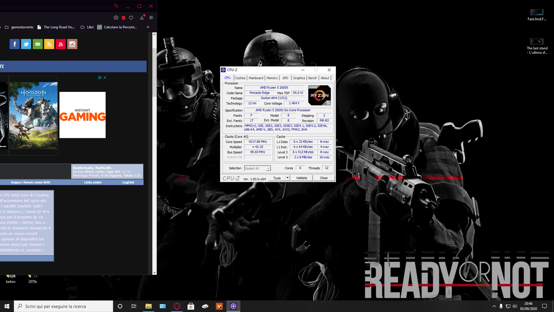Click the Close button in CPU-Z

[324, 178]
